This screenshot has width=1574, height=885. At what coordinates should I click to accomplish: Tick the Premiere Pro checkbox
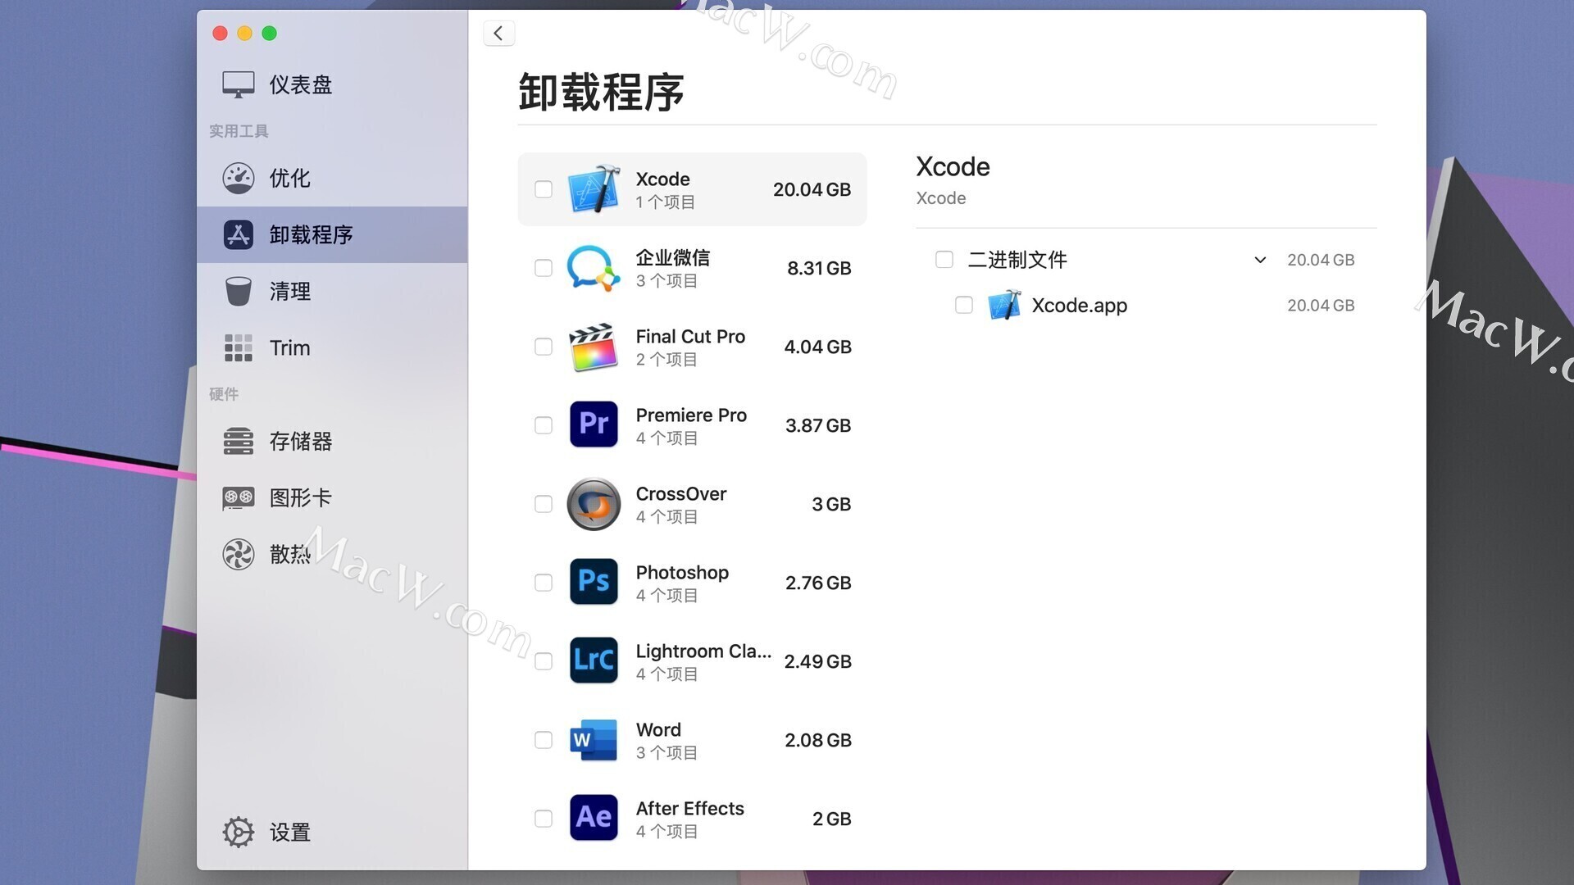(544, 425)
